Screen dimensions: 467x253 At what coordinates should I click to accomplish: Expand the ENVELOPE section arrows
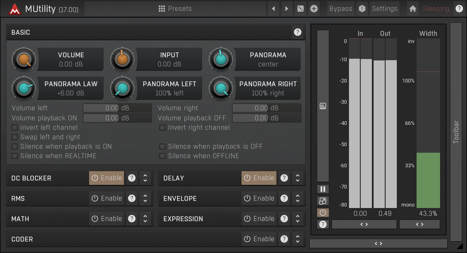(x=298, y=198)
